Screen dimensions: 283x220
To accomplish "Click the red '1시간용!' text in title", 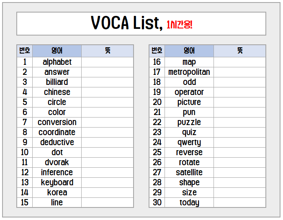I will [179, 24].
